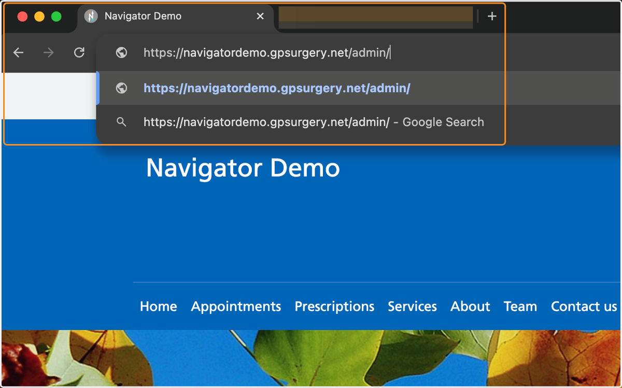Click the magnifier icon of the search suggestion
The height and width of the screenshot is (388, 622).
121,122
